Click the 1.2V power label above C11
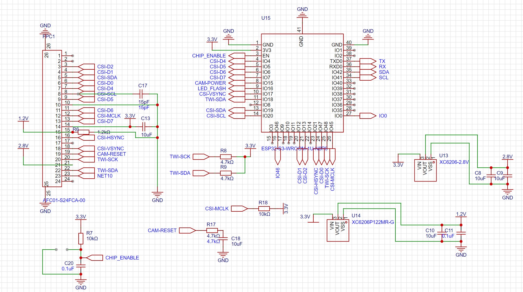The height and width of the screenshot is (292, 523). tap(461, 214)
